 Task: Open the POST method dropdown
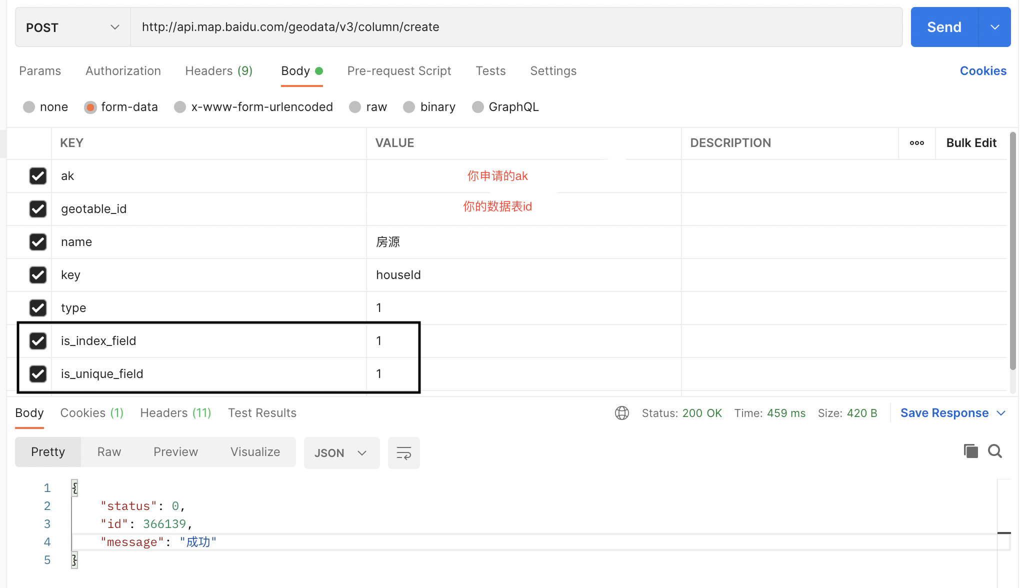73,27
